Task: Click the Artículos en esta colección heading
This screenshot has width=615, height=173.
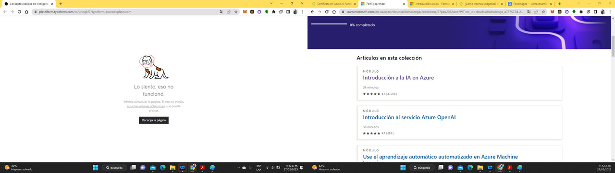Action: (389, 58)
